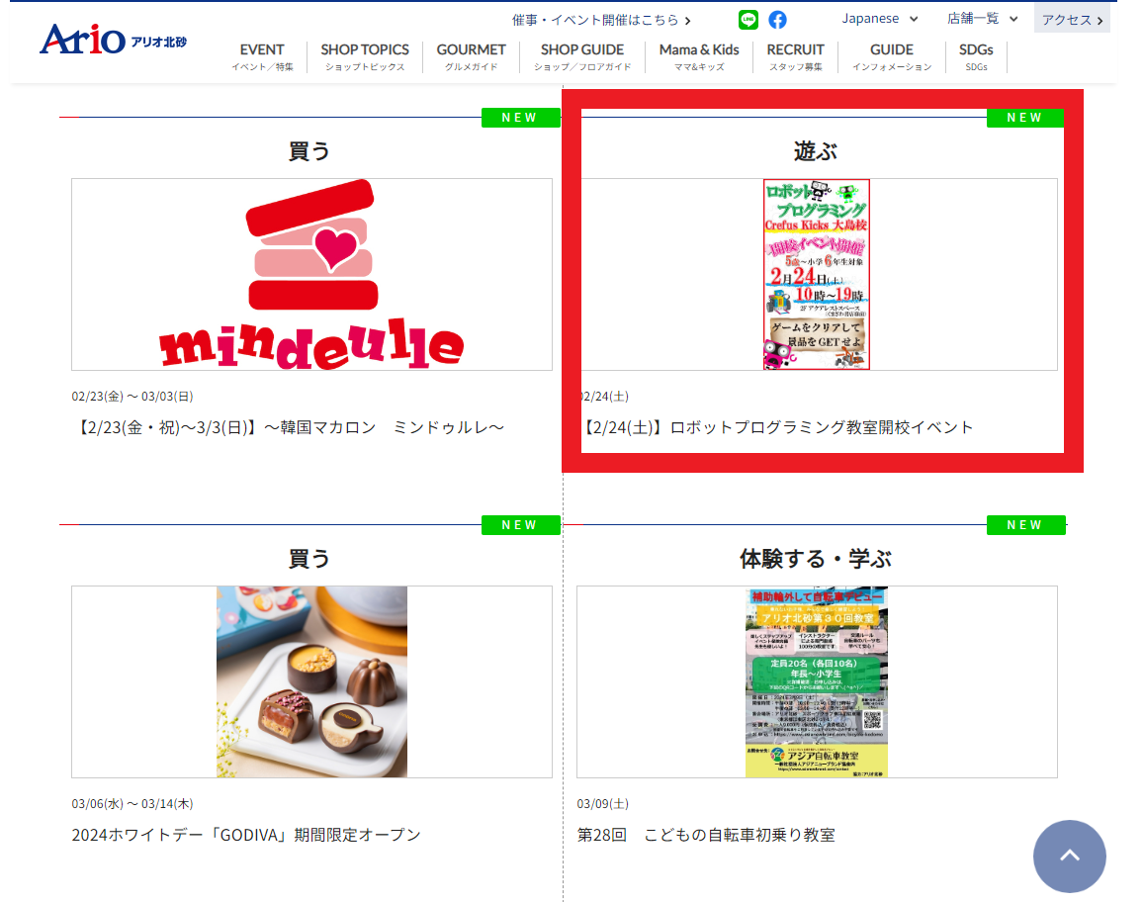Select the GOURMET menu item
Viewport: 1144px width, 902px height.
(x=472, y=57)
